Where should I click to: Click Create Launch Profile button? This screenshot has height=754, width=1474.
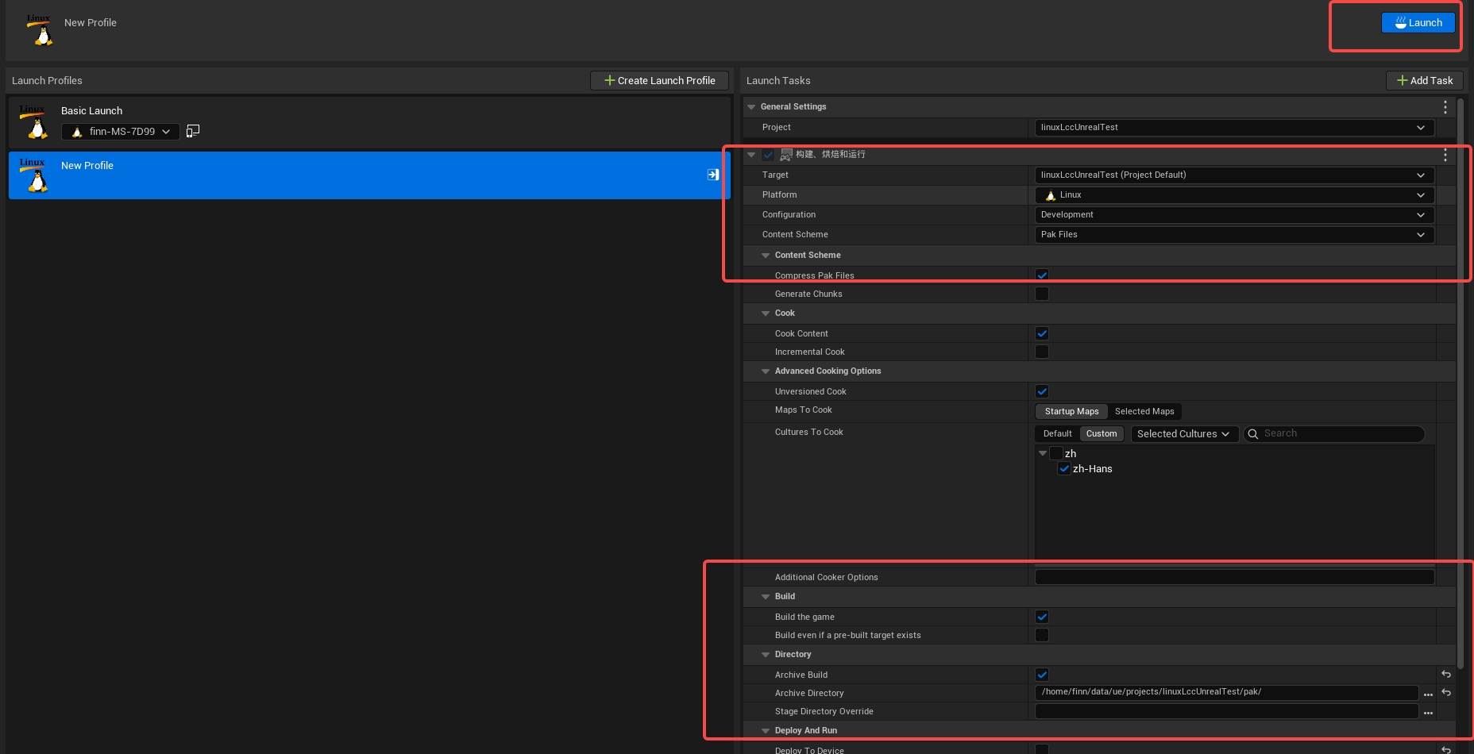(x=660, y=80)
